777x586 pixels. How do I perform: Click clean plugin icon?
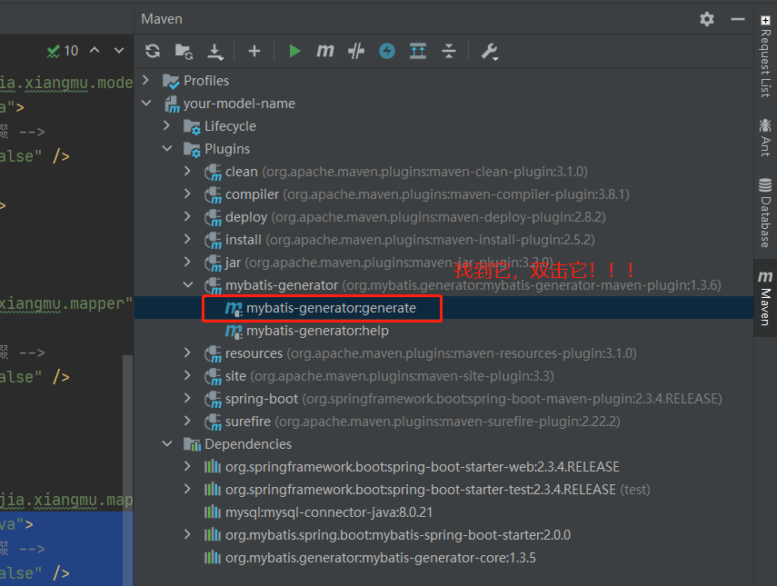tap(213, 173)
